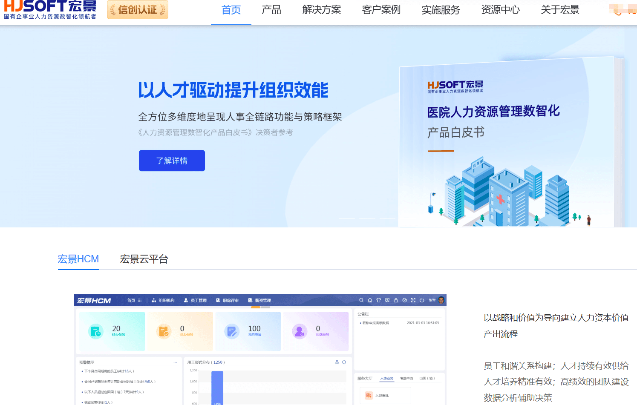Screen dimensions: 637x405
Task: Click the 待办任务 card icon showing 20
Action: tap(96, 331)
